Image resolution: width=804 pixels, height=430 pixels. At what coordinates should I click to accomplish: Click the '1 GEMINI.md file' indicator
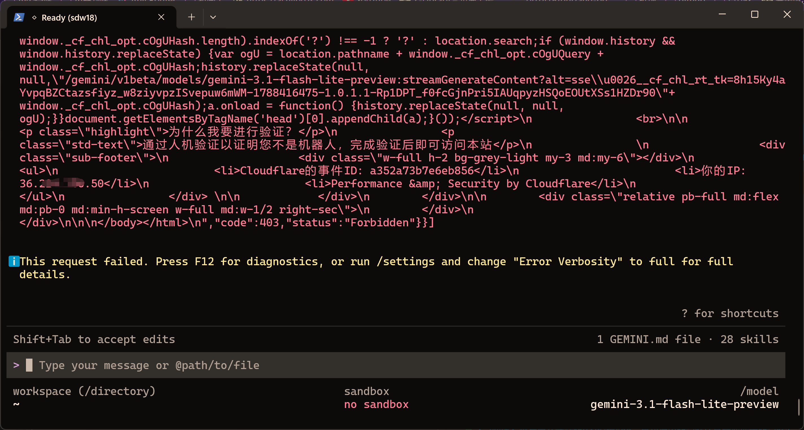pyautogui.click(x=649, y=339)
